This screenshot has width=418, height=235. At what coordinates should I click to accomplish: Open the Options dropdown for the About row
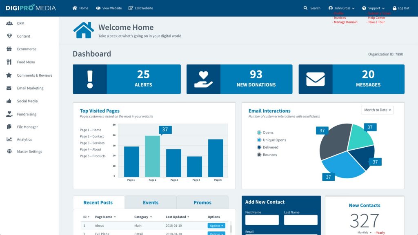point(216,225)
